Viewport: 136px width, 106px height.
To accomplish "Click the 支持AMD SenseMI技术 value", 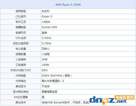I will click(x=56, y=102).
